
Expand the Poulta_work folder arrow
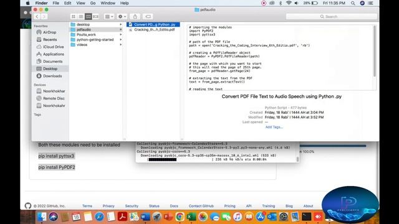(x=121, y=35)
